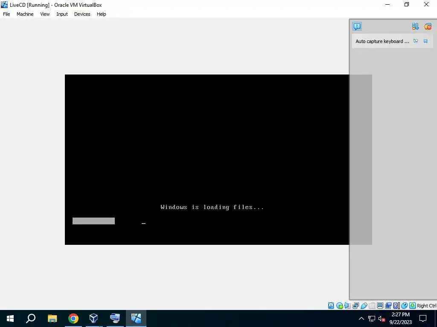Click inside the LiveCD guest display screen
This screenshot has height=327, width=437.
[207, 160]
